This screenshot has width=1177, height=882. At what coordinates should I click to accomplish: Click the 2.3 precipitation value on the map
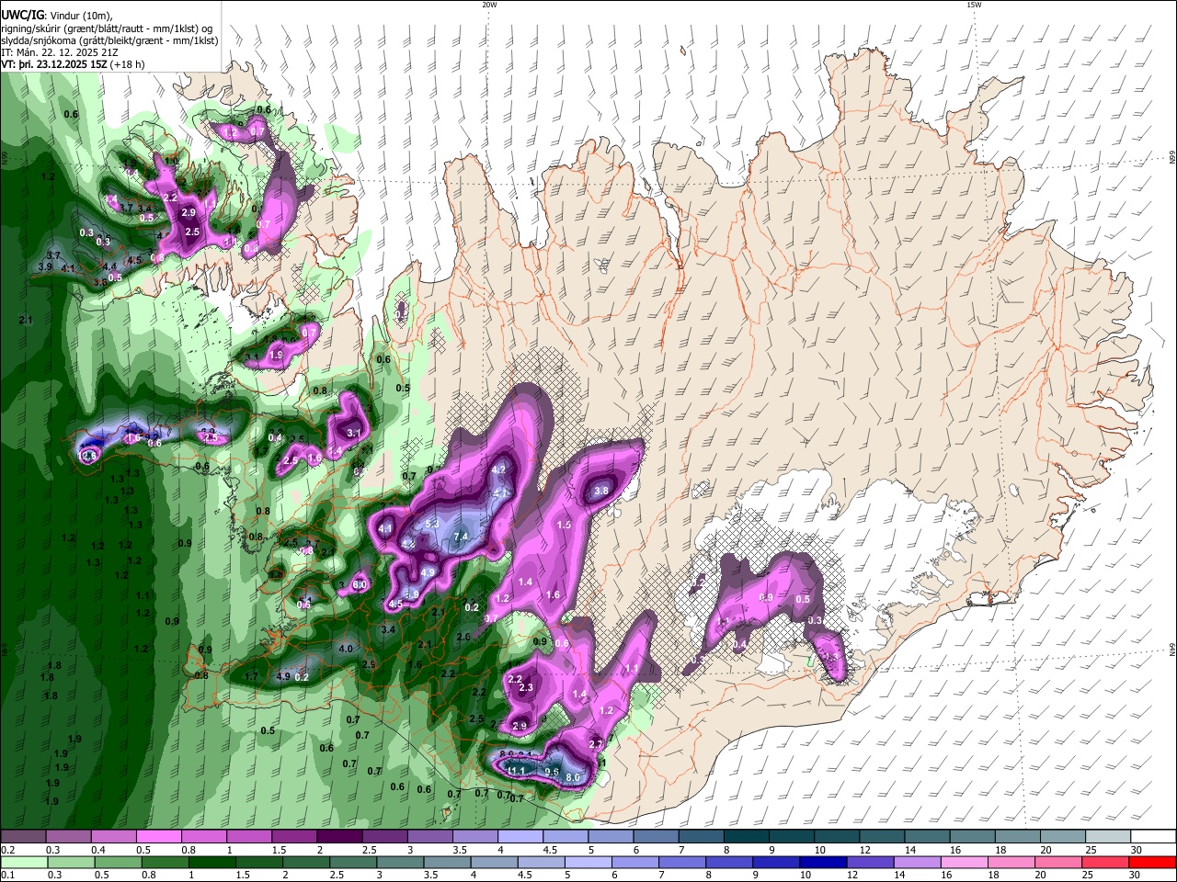pos(526,687)
